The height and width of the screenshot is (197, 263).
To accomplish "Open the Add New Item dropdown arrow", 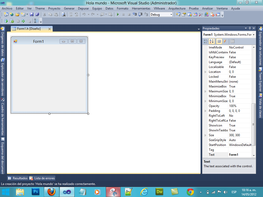I will tap(27, 15).
